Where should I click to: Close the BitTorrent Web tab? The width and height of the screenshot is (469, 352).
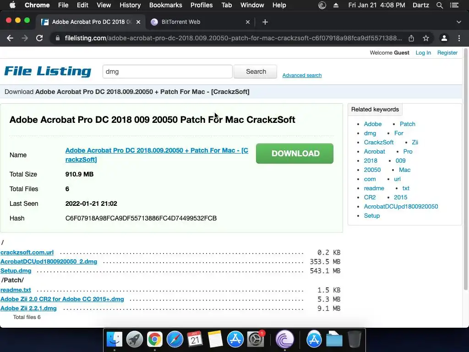(x=248, y=22)
